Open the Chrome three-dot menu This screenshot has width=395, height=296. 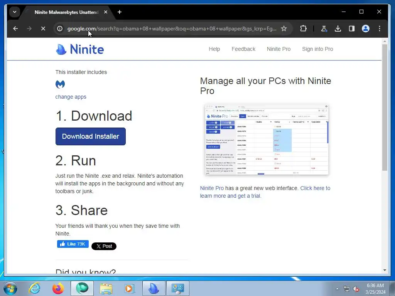[380, 29]
